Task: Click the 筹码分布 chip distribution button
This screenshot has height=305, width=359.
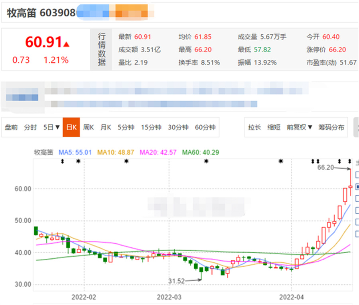Action: pyautogui.click(x=331, y=128)
